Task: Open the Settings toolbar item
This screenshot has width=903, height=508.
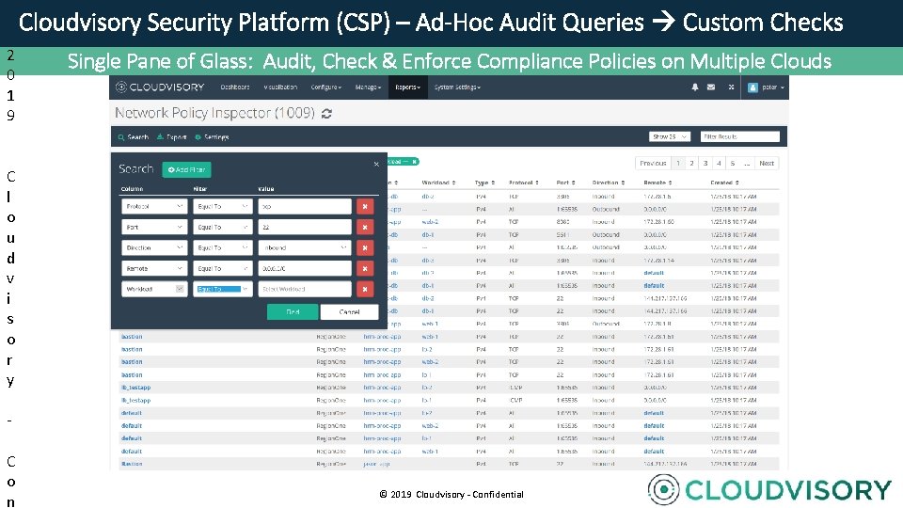Action: coord(212,137)
